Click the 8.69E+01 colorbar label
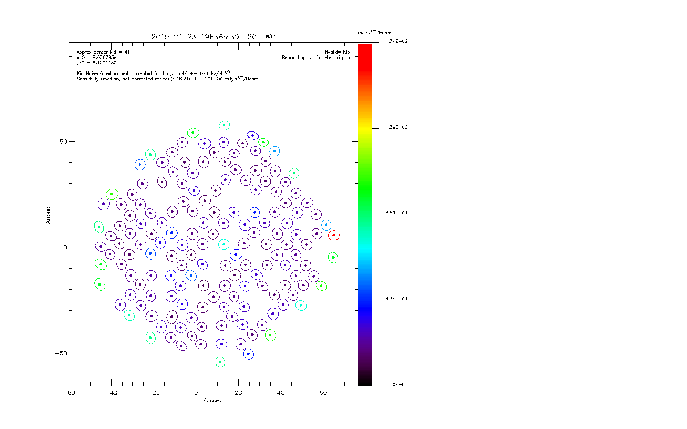This screenshot has height=429, width=687. (x=396, y=213)
